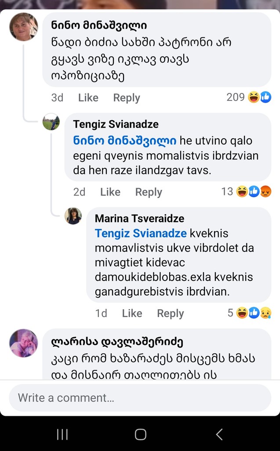Open the Tengiz Svianadze mention in Marina's reply
Screen dimensions: 280x451
141,233
